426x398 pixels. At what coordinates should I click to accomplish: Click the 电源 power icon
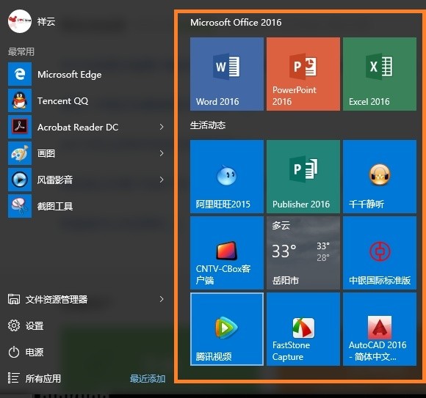[13, 352]
